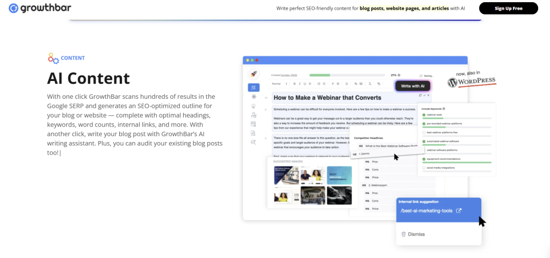The image size is (550, 258).
Task: Click the H2 'What is the Best Webinar' headline
Action: click(x=388, y=146)
